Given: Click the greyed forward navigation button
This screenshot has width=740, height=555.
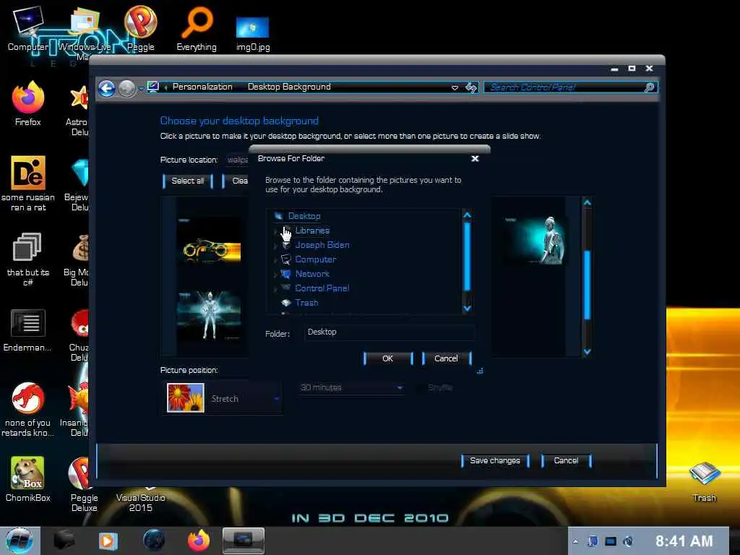Looking at the screenshot, I should [126, 88].
